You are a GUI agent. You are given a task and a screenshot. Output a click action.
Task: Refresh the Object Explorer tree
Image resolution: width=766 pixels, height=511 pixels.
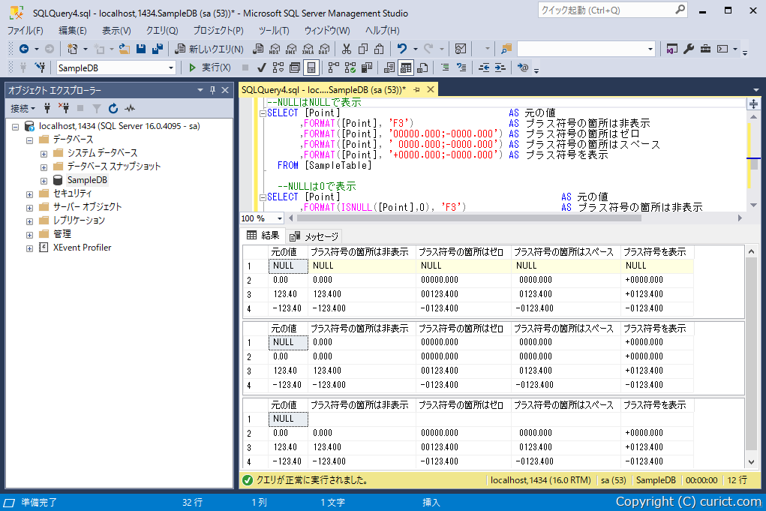pyautogui.click(x=113, y=109)
